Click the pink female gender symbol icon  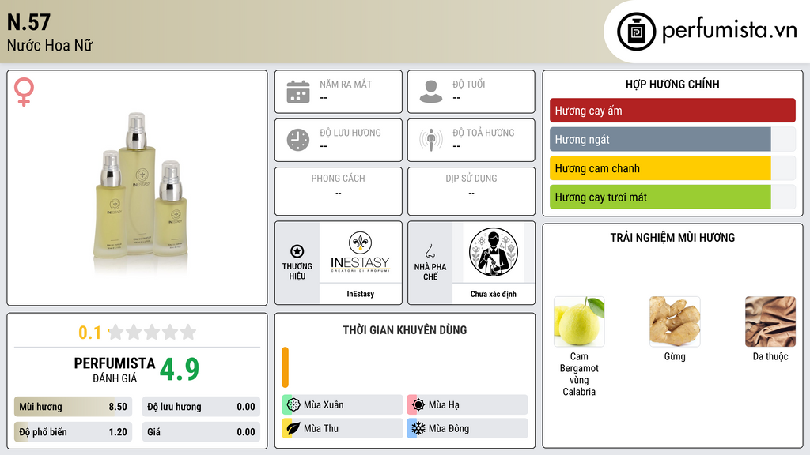tap(24, 92)
